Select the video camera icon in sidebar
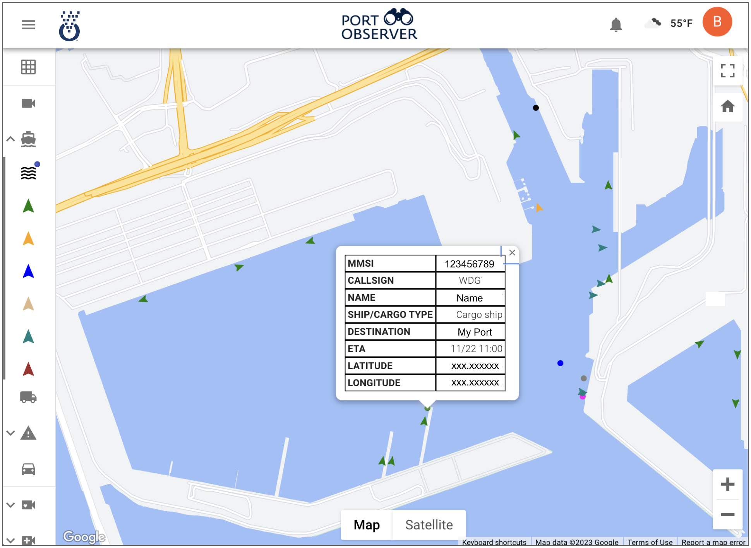Viewport: 751px width, 548px height. click(28, 104)
